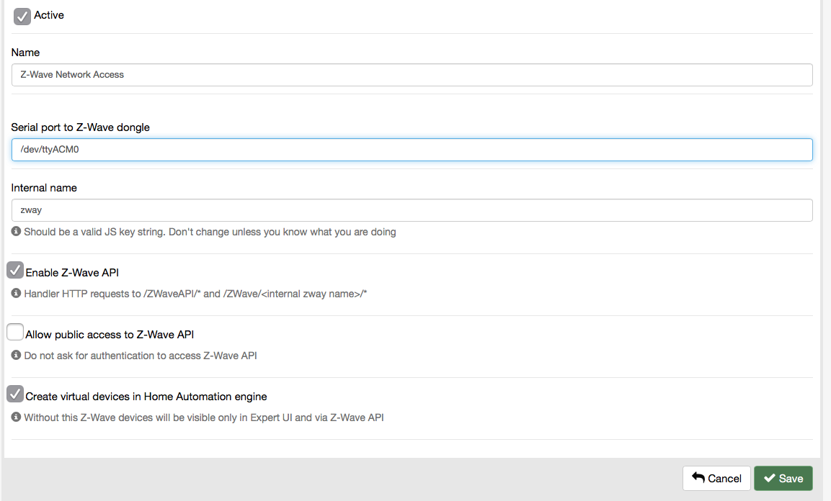Click the 'Should be a valid JS key string' hint
831x501 pixels.
tap(210, 233)
